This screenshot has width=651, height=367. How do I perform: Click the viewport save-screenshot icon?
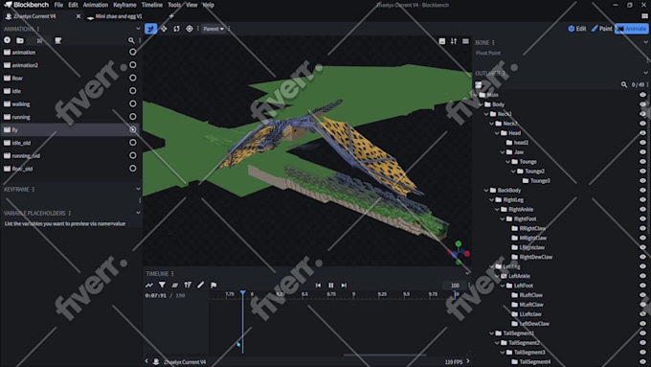coord(441,41)
